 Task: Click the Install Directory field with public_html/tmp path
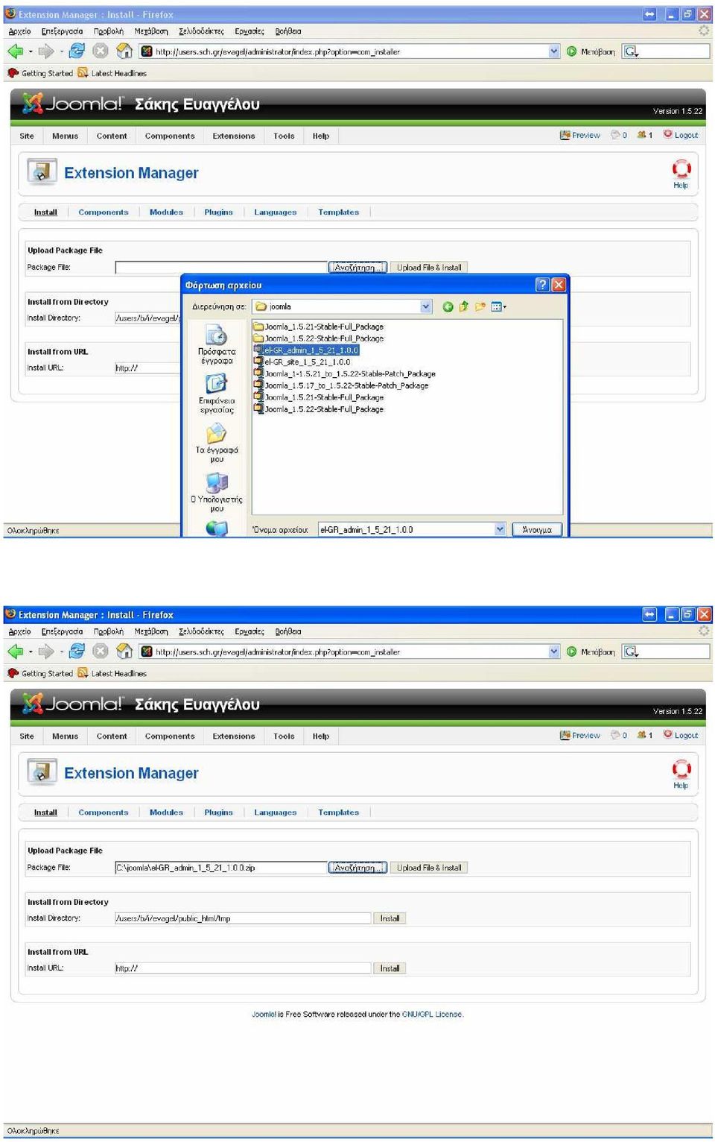(243, 918)
